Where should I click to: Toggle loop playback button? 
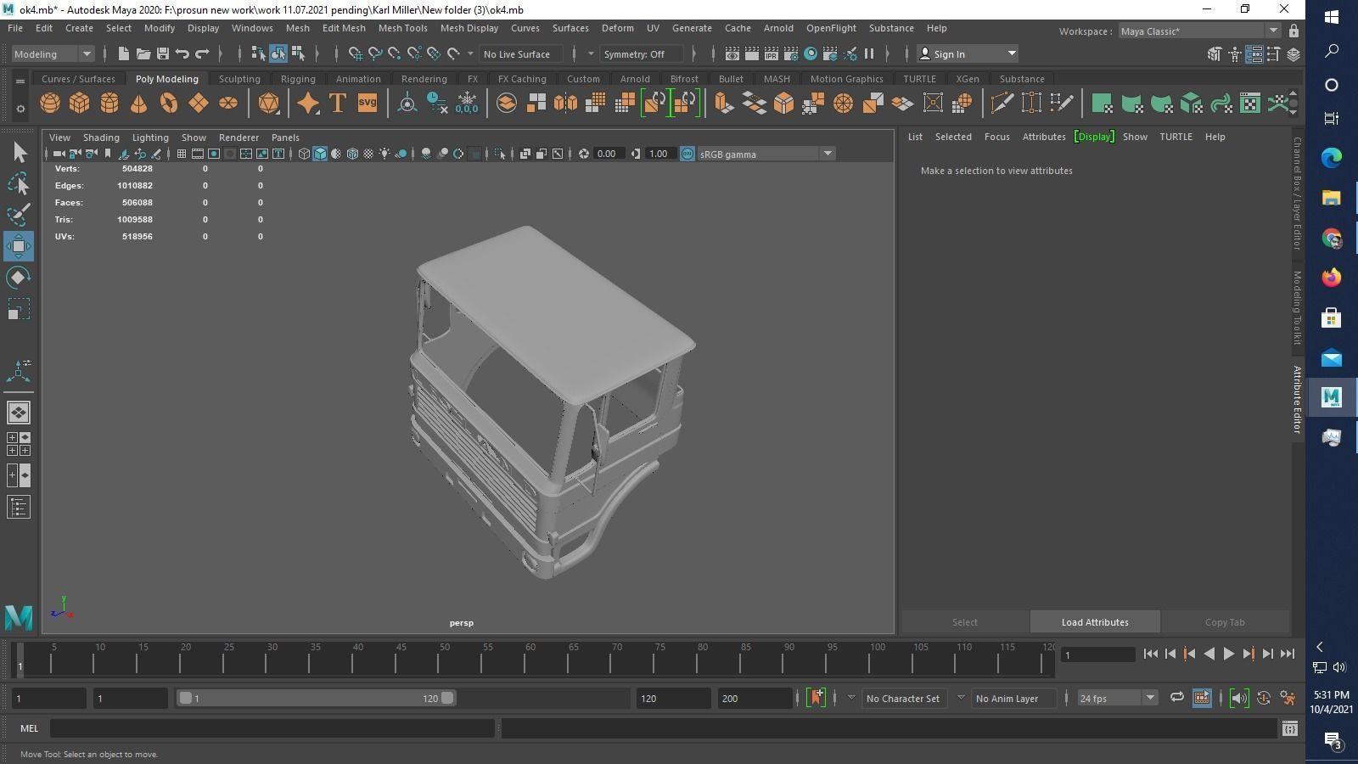tap(1176, 698)
